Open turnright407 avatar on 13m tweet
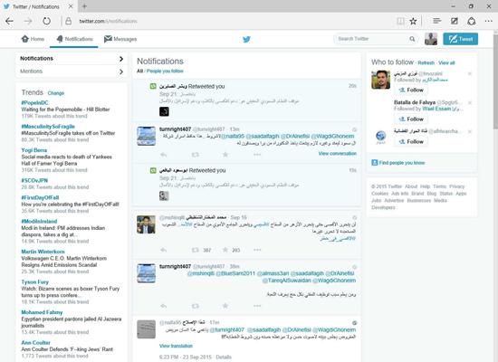This screenshot has width=498, height=362. (x=147, y=137)
